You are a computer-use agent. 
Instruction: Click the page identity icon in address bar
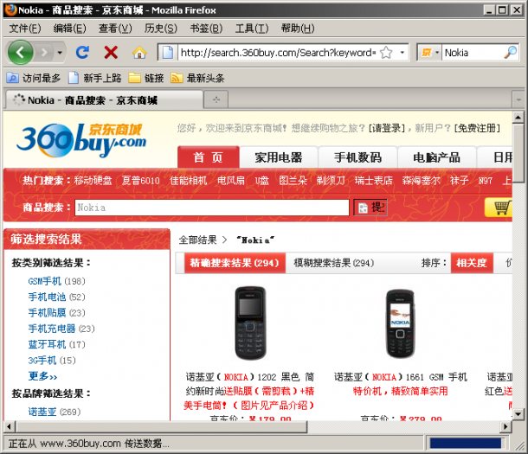pos(168,53)
